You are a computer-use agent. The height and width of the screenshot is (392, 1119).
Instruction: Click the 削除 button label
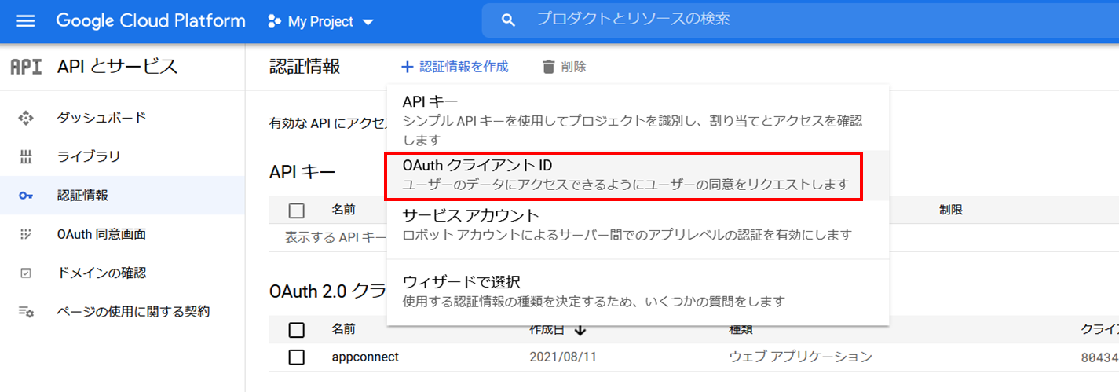573,67
